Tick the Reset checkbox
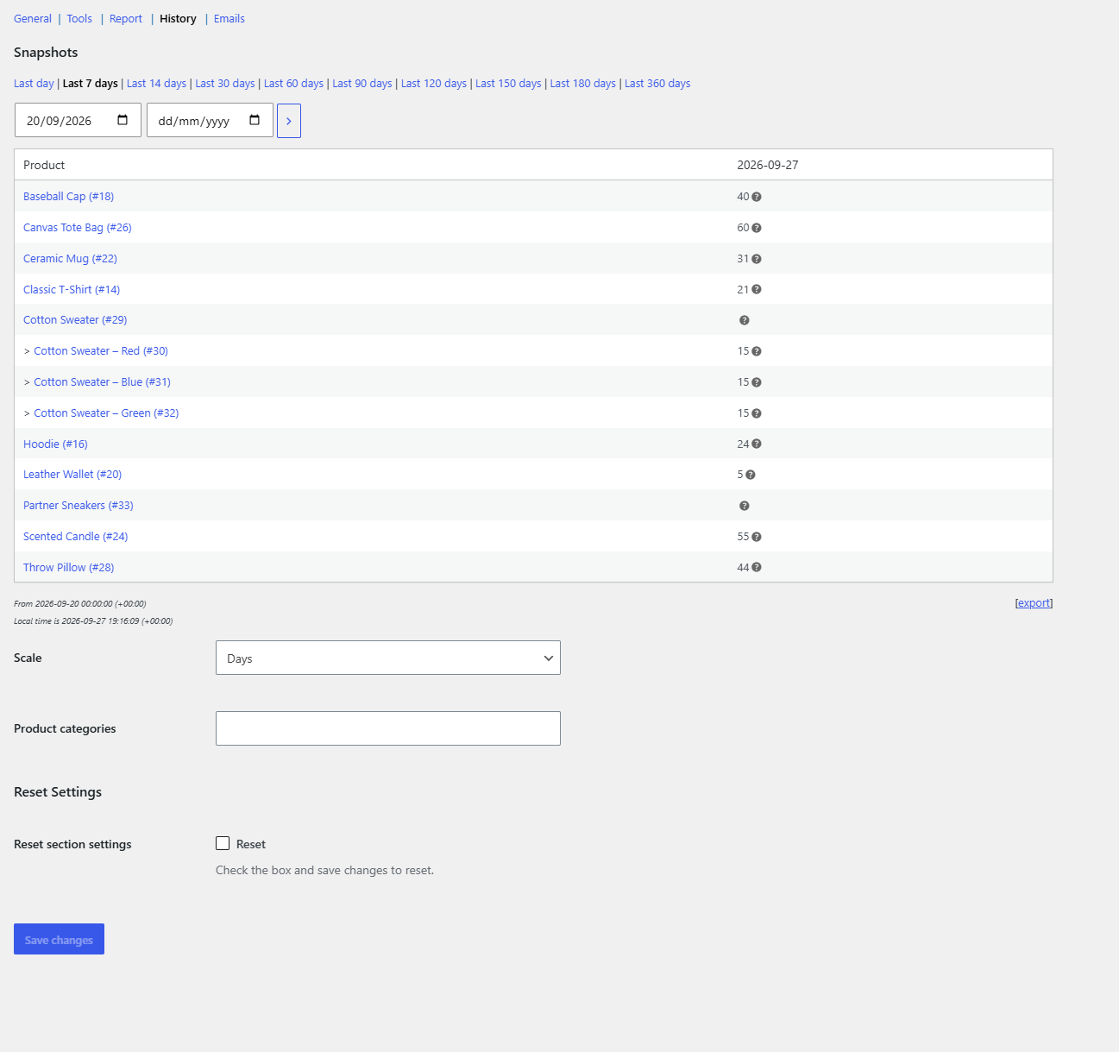The image size is (1119, 1052). click(223, 843)
